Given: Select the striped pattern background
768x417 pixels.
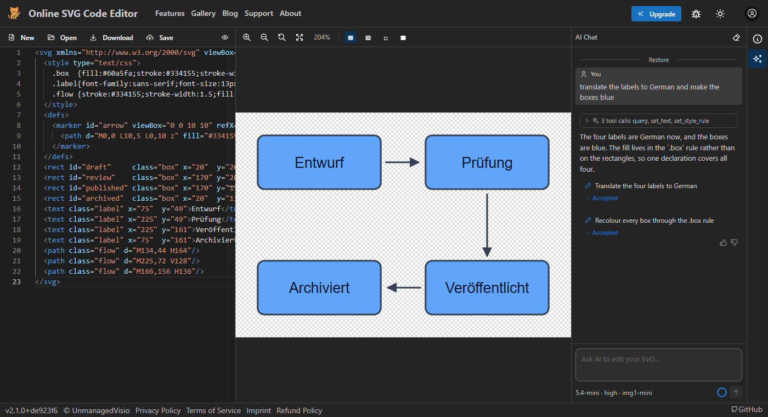Looking at the screenshot, I should coord(368,38).
